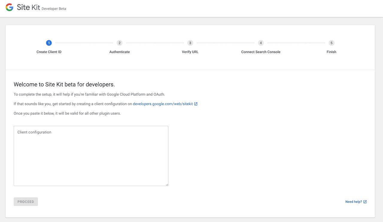Click the Create Client ID step label

click(49, 52)
